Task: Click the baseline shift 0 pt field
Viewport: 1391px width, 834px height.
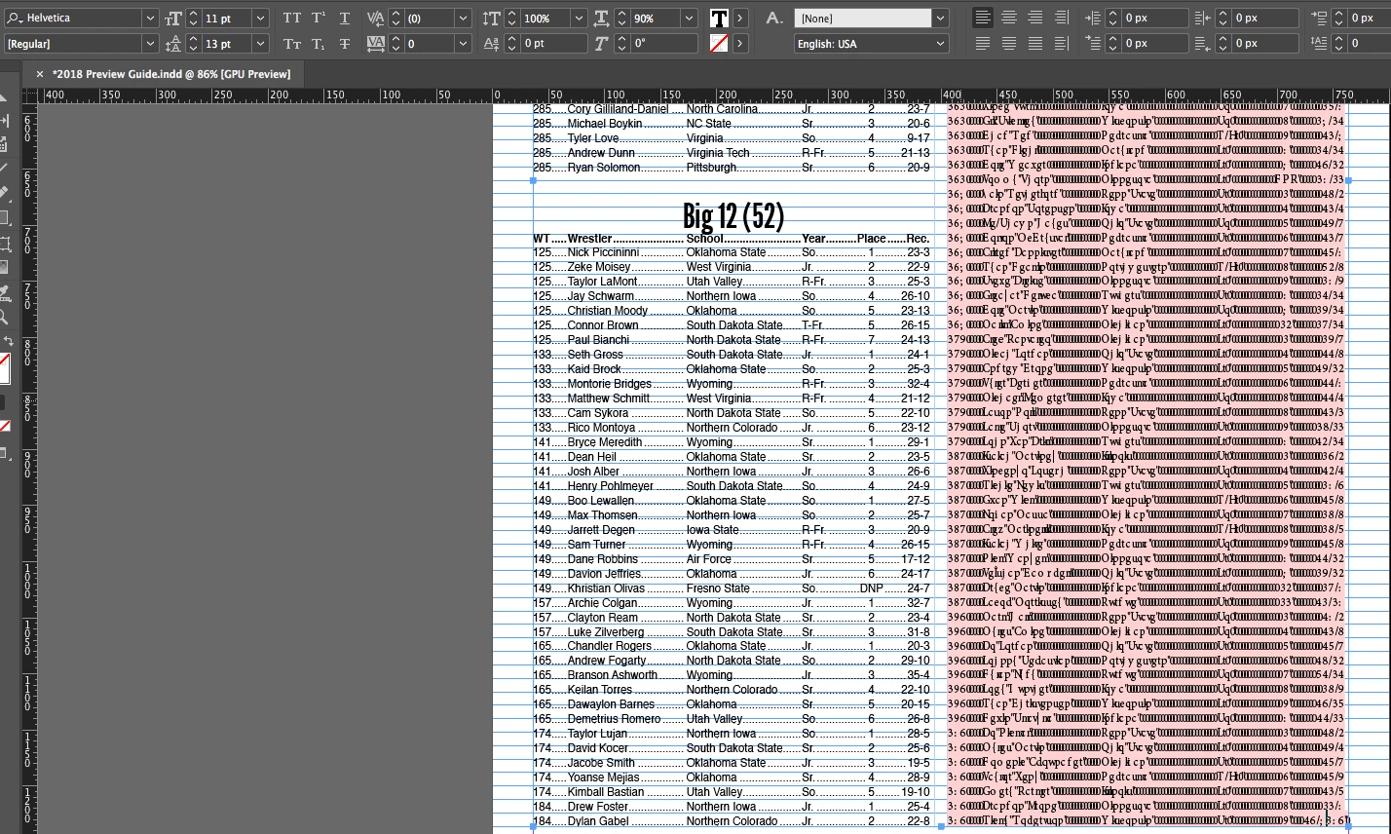Action: pos(553,44)
